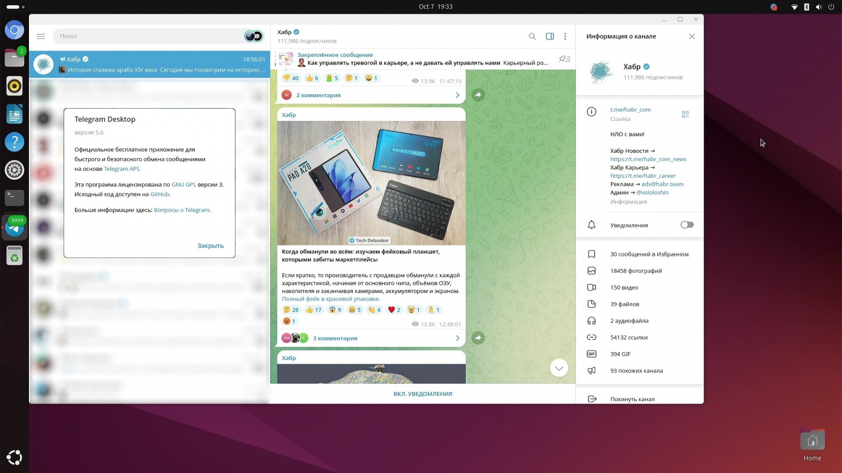Toggle the right info sidebar panel icon
Viewport: 842px width, 473px height.
pyautogui.click(x=549, y=36)
